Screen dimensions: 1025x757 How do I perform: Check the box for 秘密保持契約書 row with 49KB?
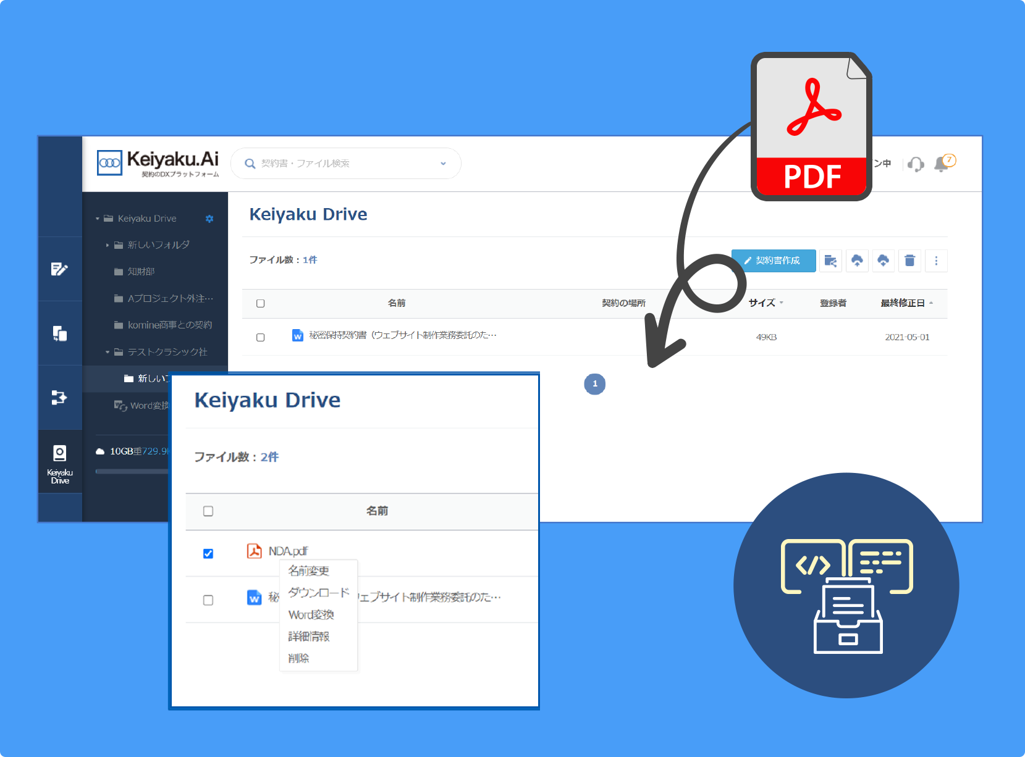(260, 337)
